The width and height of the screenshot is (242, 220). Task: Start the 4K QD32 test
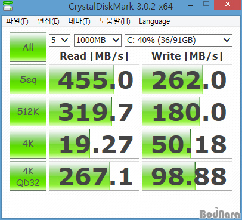click(x=28, y=176)
